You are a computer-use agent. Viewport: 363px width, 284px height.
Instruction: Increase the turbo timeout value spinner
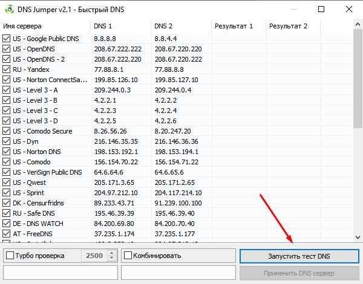[111, 253]
